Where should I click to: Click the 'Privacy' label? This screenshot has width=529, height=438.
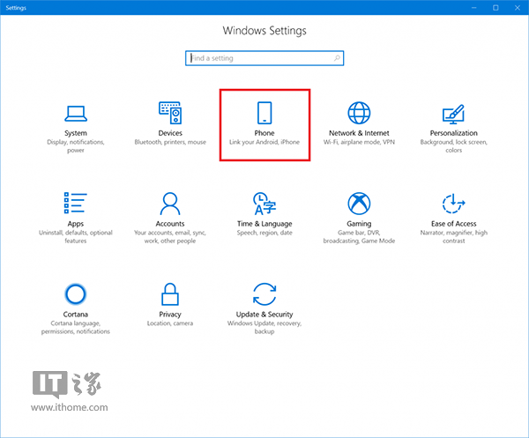[x=170, y=315]
